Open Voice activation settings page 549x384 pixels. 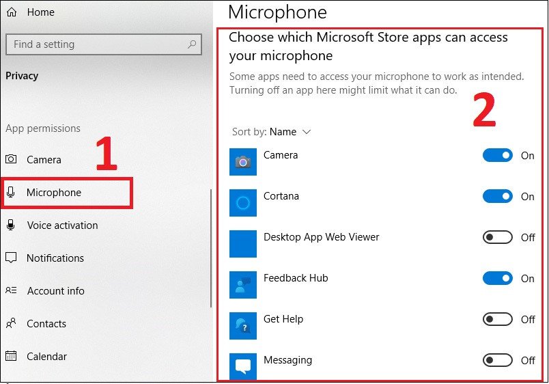click(x=62, y=225)
